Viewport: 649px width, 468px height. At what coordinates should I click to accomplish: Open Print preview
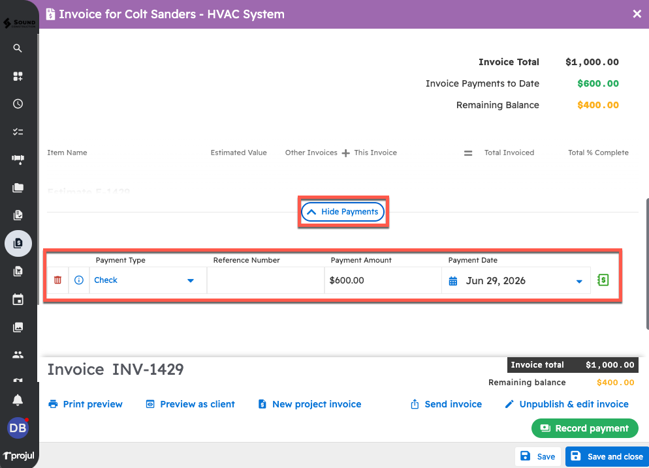(86, 404)
